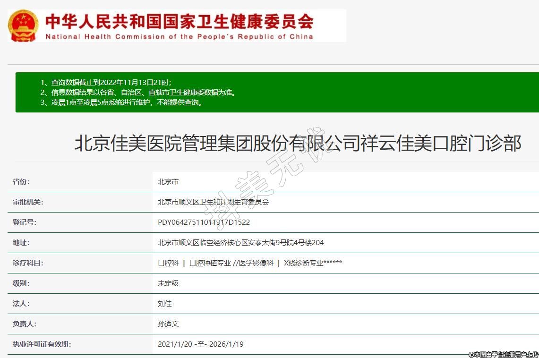This screenshot has width=539, height=358.
Task: Click the 口腔科 department entry
Action: coord(168,263)
